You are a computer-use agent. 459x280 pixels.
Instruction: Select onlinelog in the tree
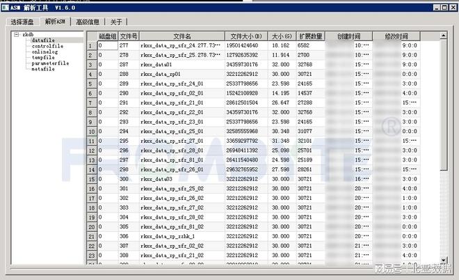click(45, 52)
